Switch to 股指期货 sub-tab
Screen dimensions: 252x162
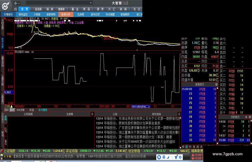tap(125, 14)
